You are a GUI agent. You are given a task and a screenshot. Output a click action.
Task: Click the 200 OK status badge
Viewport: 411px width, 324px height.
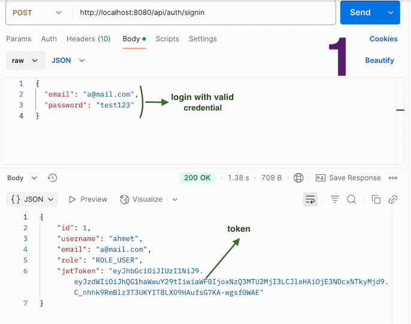pos(197,178)
